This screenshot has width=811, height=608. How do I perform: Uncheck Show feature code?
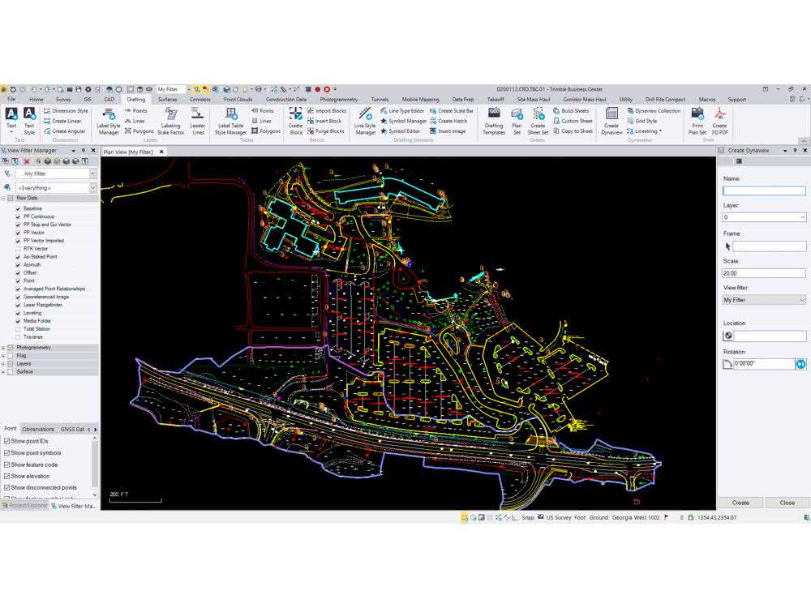(x=6, y=465)
